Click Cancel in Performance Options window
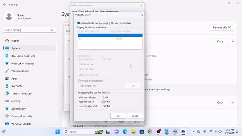This screenshot has height=136, width=242. pos(121,122)
